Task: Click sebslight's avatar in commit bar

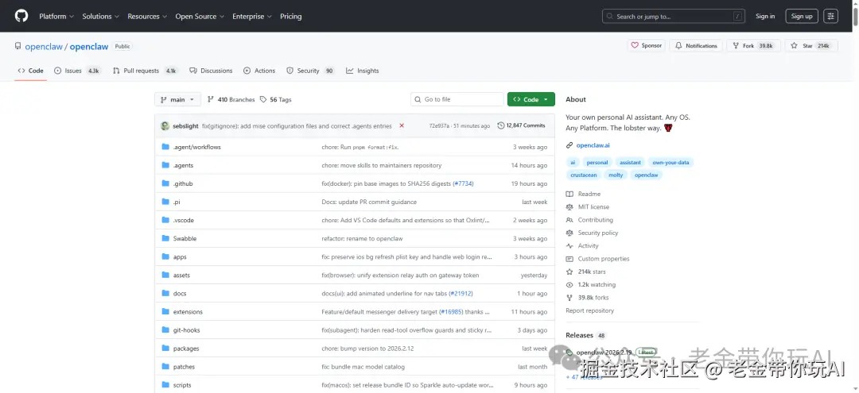Action: point(165,125)
